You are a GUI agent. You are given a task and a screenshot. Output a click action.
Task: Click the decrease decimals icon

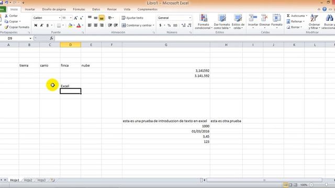[189, 26]
